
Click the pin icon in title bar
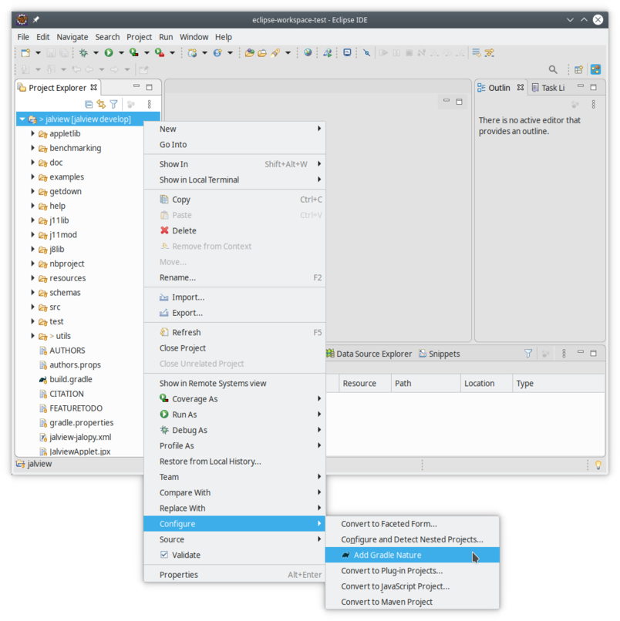(36, 19)
